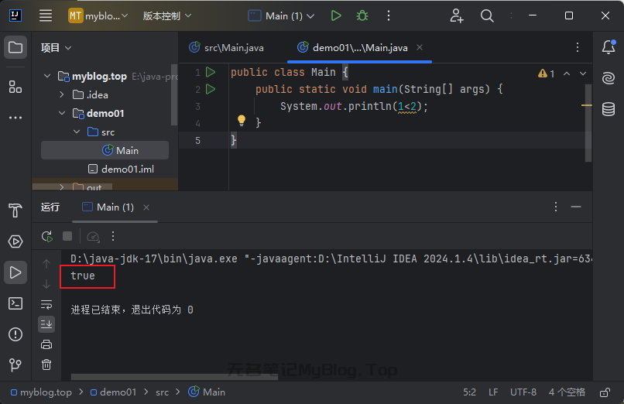Switch to src\Main.java editor tab
624x404 pixels.
pos(226,48)
